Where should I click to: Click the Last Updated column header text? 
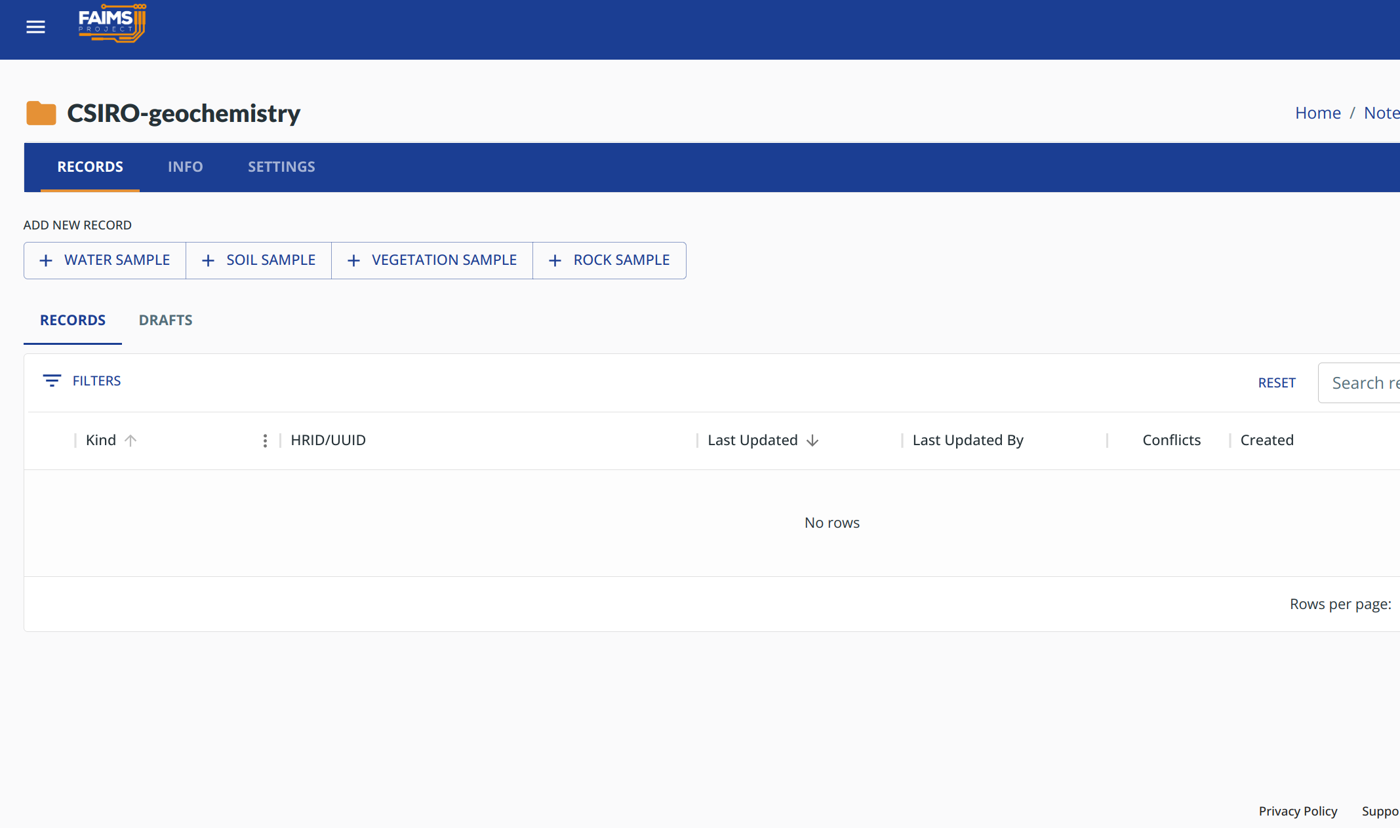pyautogui.click(x=753, y=440)
